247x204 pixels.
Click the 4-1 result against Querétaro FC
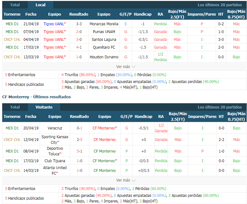click(x=79, y=47)
